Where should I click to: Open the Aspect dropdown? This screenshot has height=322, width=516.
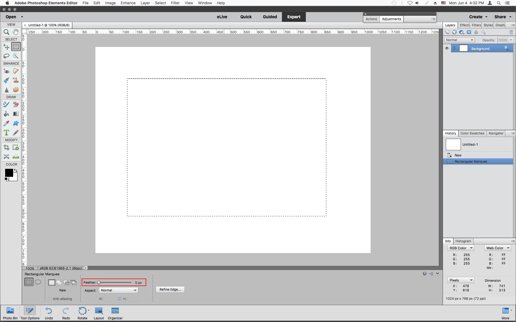click(119, 290)
